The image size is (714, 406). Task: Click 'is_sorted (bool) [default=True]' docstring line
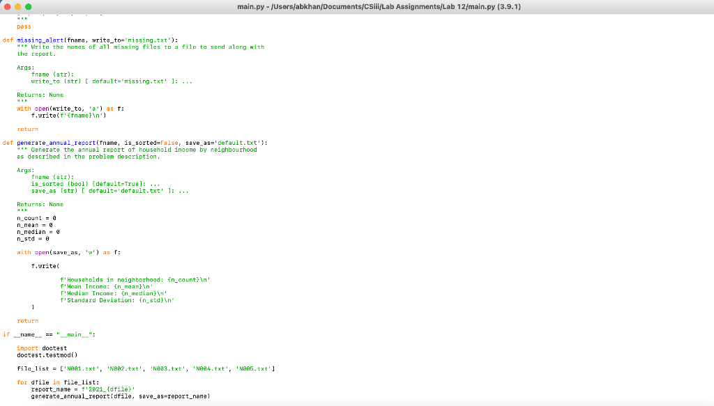96,184
